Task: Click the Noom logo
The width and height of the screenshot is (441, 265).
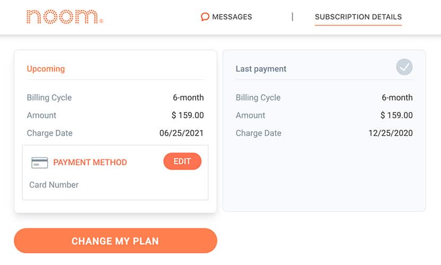Action: (65, 17)
